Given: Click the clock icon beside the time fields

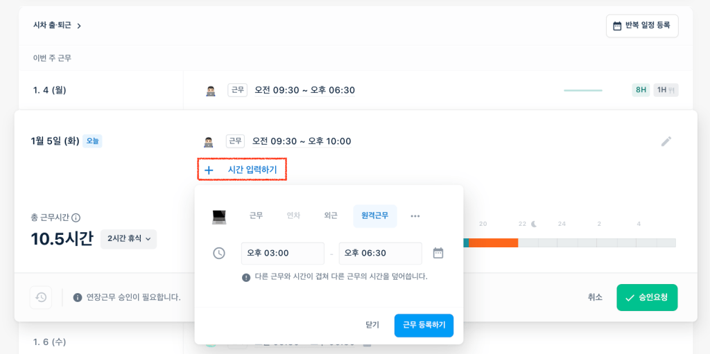Looking at the screenshot, I should (x=219, y=253).
